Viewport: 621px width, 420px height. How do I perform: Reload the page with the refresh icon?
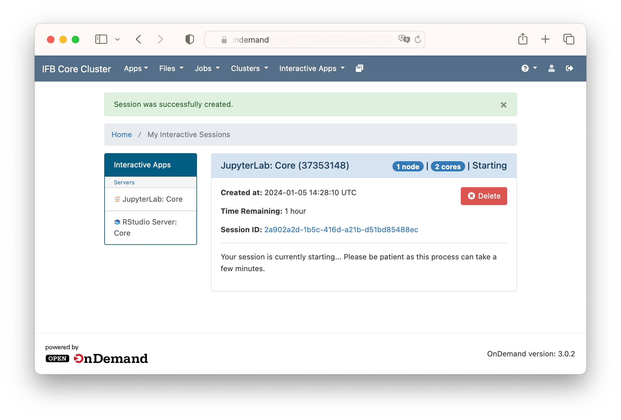pos(418,39)
